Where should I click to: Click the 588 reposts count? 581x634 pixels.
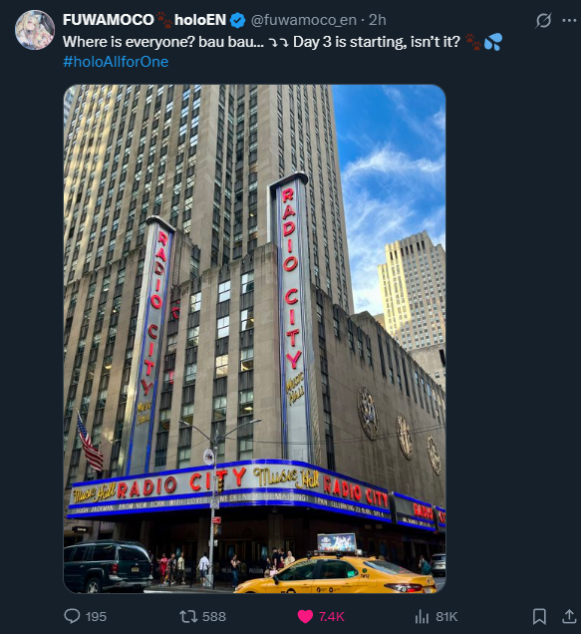click(x=214, y=617)
